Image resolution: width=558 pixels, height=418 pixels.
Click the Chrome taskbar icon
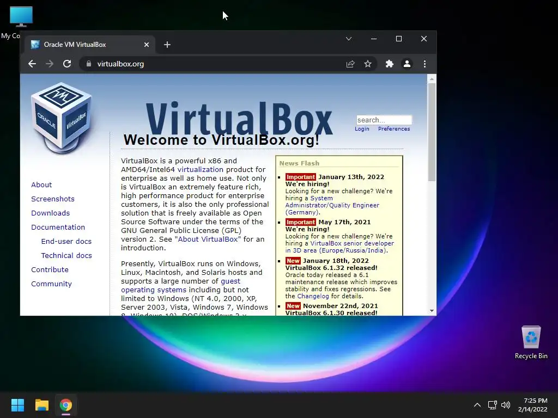(66, 405)
